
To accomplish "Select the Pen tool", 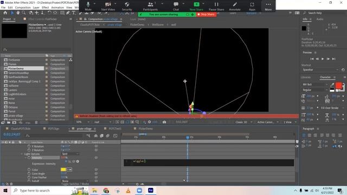I will 68,13.
